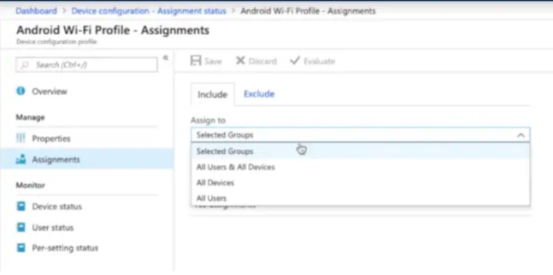This screenshot has height=275, width=553.
Task: Collapse sidebar with double chevron
Action: (166, 58)
